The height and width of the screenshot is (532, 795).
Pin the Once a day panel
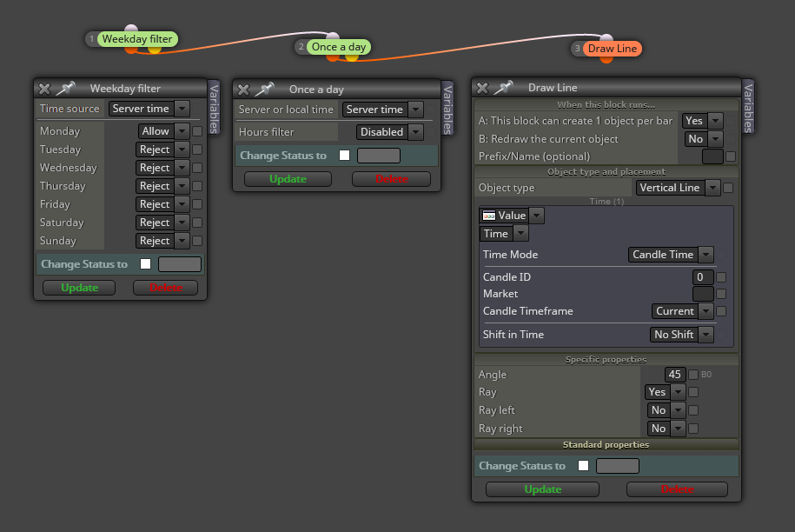(265, 90)
